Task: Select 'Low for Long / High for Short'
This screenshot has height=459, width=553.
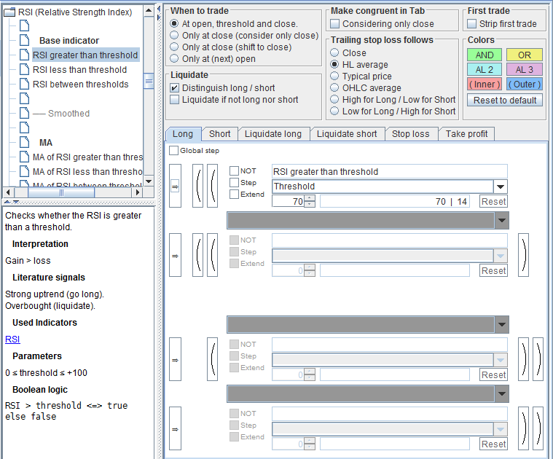Action: click(x=334, y=111)
